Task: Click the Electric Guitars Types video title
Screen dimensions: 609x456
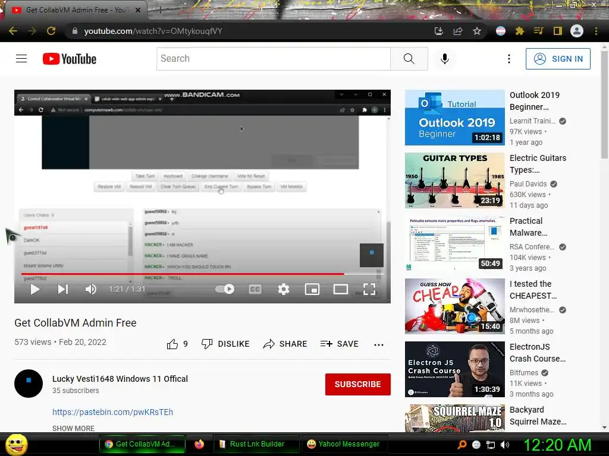Action: (x=538, y=164)
